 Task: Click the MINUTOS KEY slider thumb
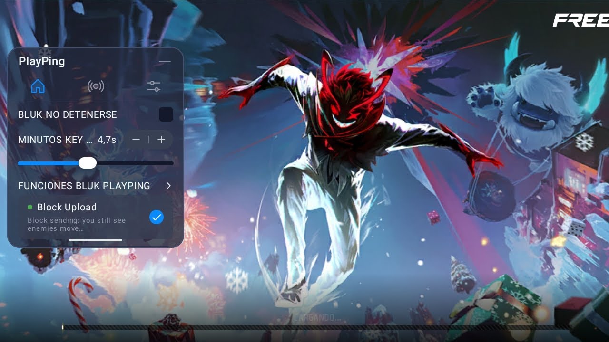(x=88, y=163)
